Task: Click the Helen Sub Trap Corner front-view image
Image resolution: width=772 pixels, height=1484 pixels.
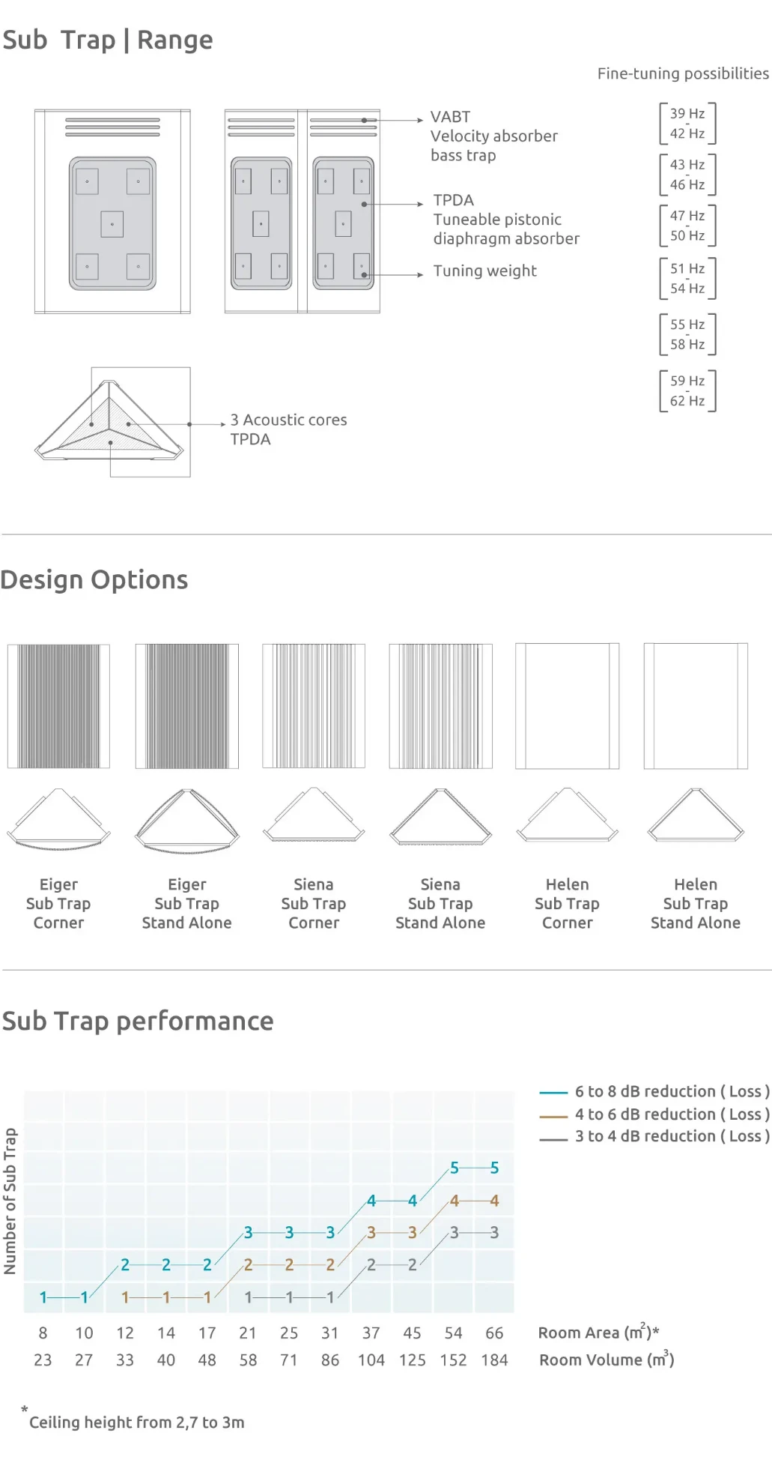Action: 568,706
